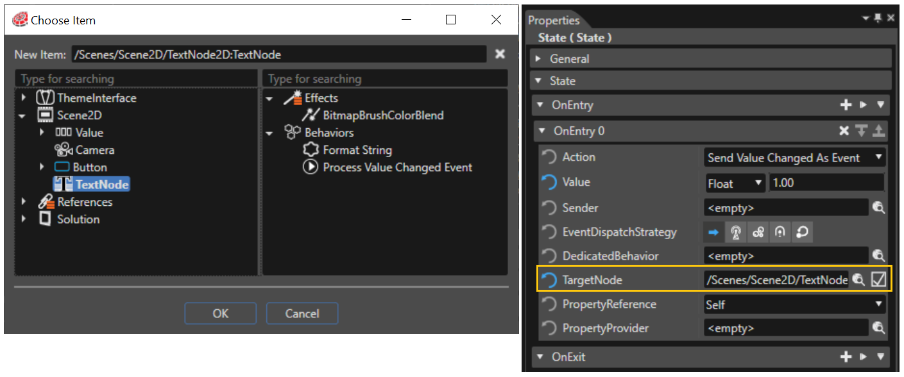Select the TextNode tree label
Screen dimensions: 904x377
[102, 185]
